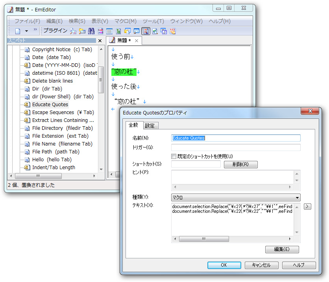Click the snippet panel horizontal scrollbar thumb
The image size is (329, 282).
pyautogui.click(x=38, y=176)
